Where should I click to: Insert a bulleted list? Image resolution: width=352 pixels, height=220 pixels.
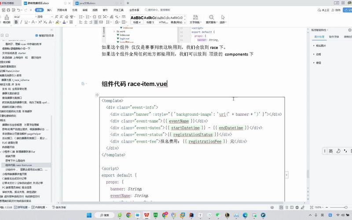tap(81, 17)
